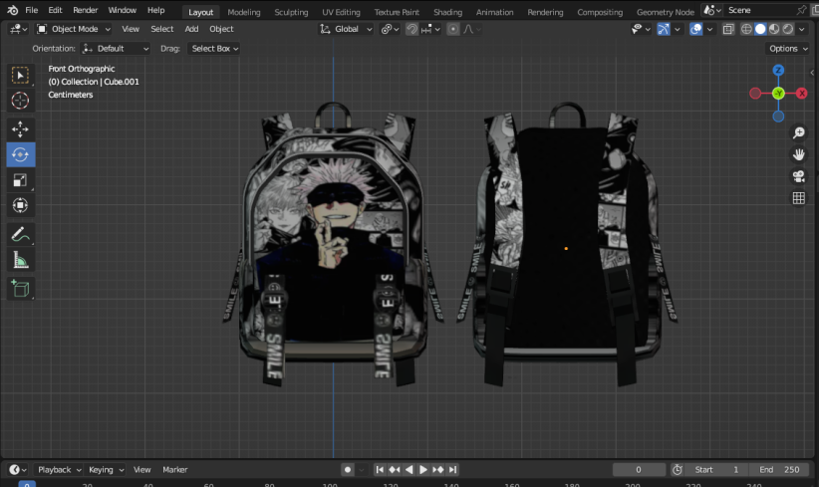
Task: Open the Edit menu
Action: 55,10
